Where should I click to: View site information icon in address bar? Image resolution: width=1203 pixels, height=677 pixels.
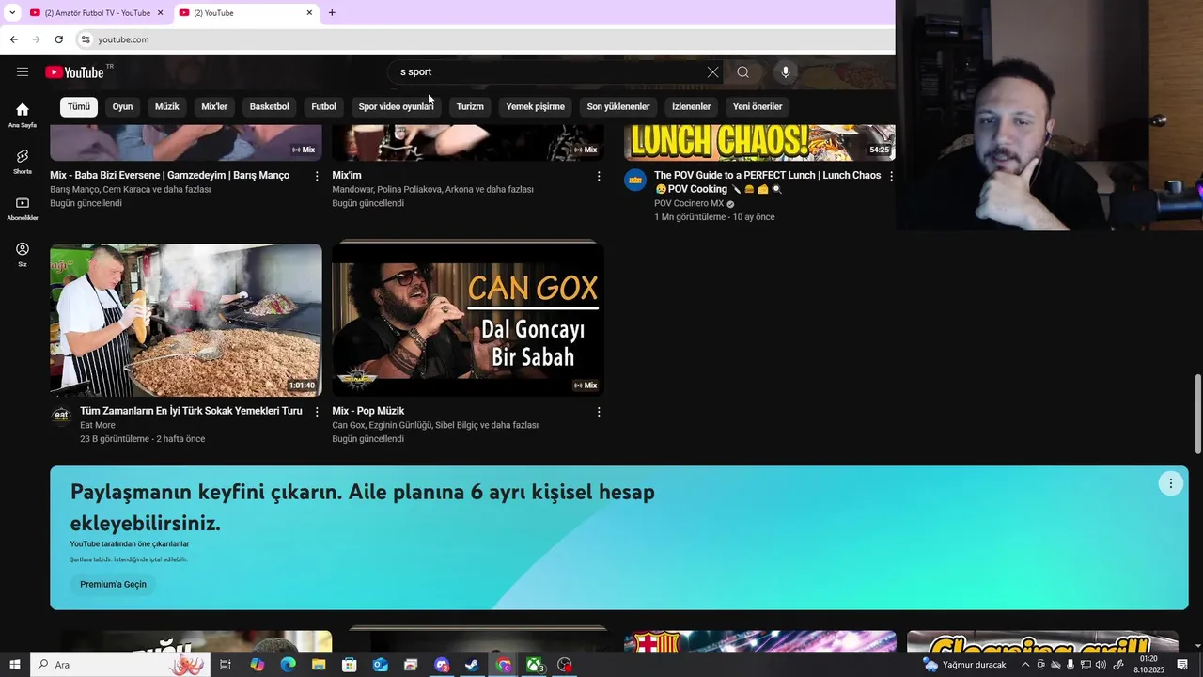pos(85,39)
